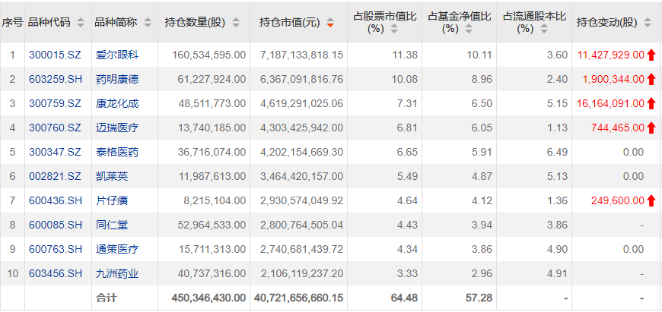
Task: Click red up arrow for 片仔癀
Action: click(x=651, y=201)
